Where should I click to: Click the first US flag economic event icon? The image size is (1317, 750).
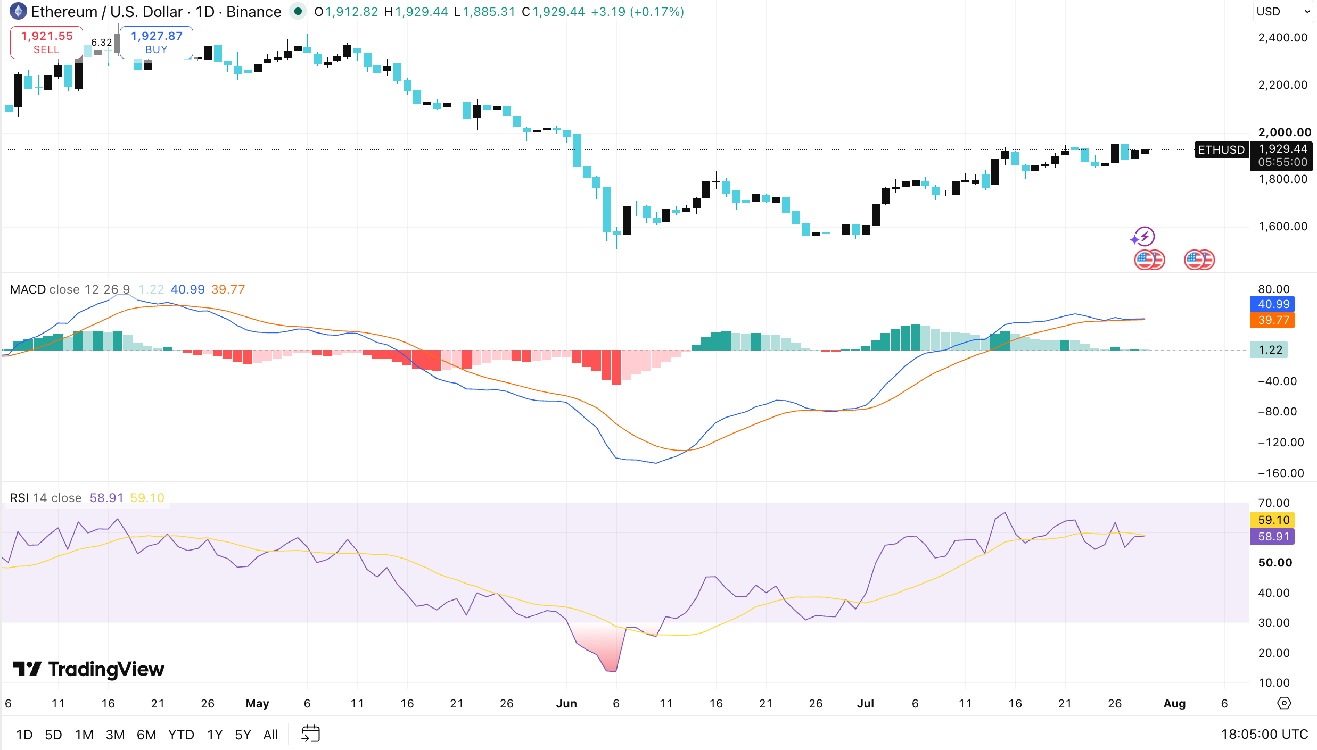point(1149,260)
